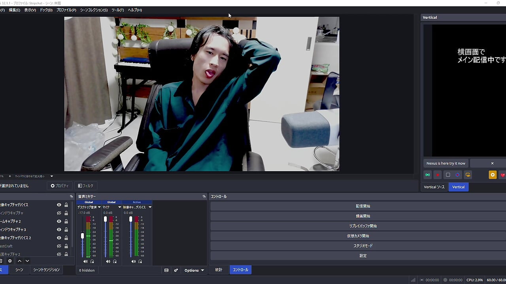Image resolution: width=506 pixels, height=284 pixels.
Task: Pop out the 音声ミキサー dock
Action: pyautogui.click(x=204, y=196)
